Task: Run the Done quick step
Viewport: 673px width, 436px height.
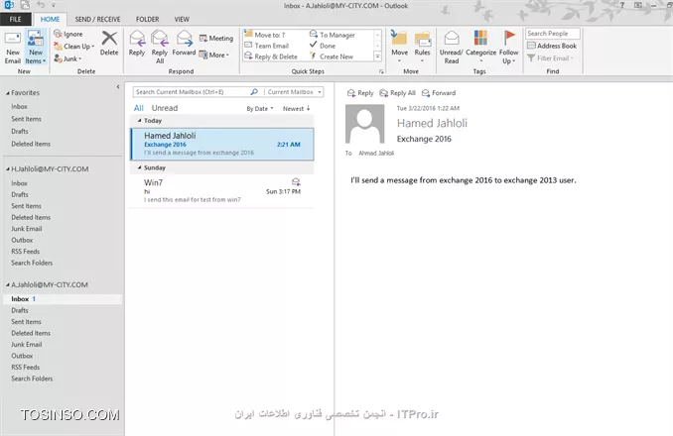Action: 323,46
